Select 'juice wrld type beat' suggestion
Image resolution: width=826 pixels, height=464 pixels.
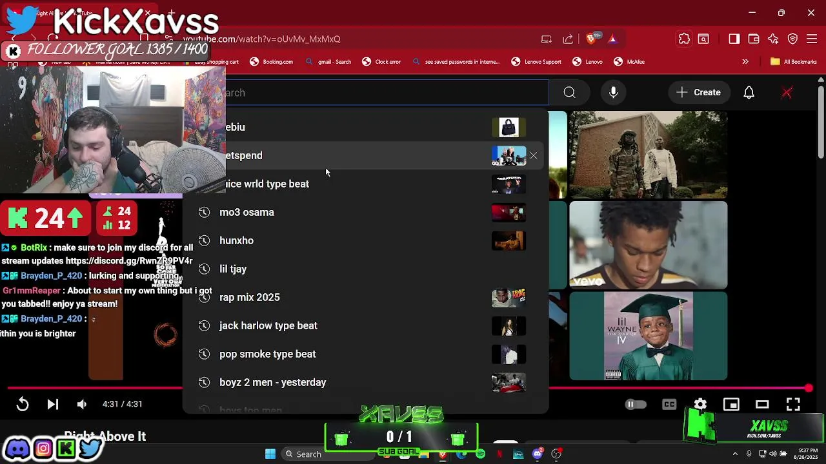click(365, 184)
